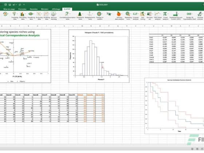Open Decision aid icon
The image size is (204, 153).
(x=149, y=14)
